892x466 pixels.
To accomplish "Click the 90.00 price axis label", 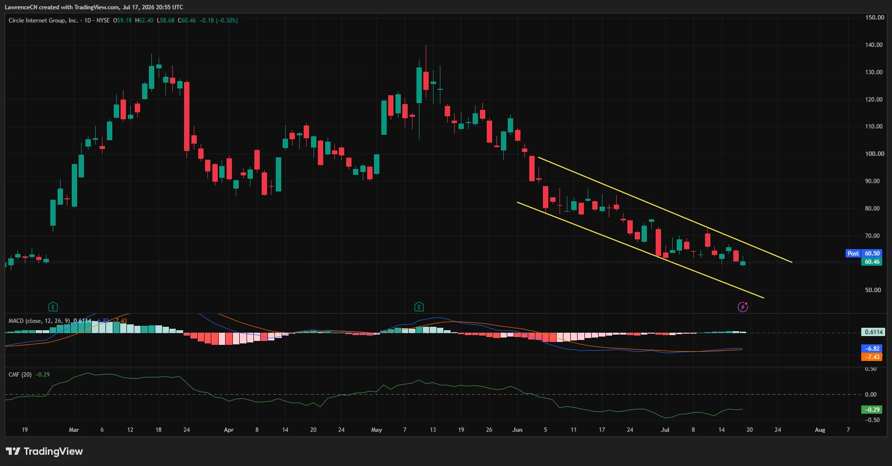I will pyautogui.click(x=872, y=181).
